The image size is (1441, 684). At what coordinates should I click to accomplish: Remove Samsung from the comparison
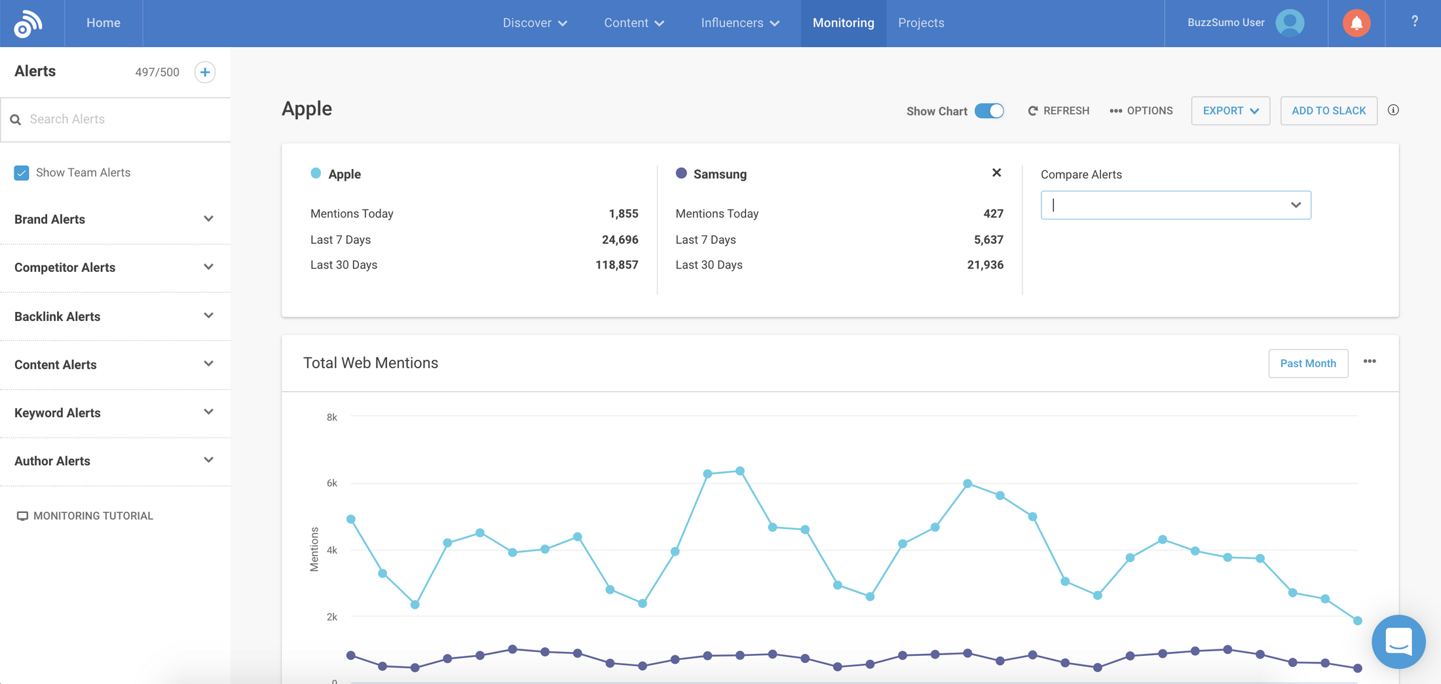(x=996, y=172)
